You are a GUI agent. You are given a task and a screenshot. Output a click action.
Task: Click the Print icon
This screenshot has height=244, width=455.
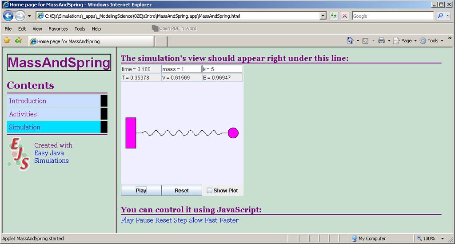coord(381,40)
